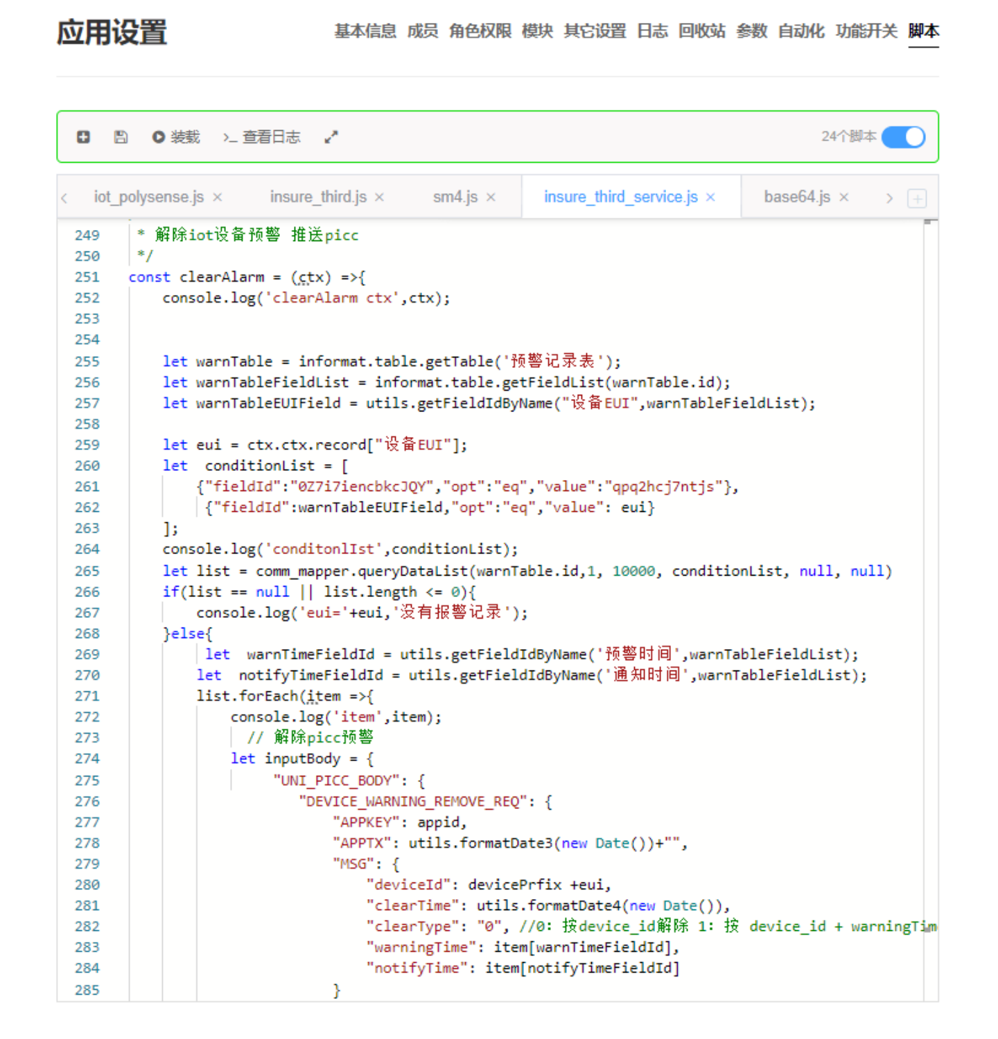The height and width of the screenshot is (1039, 998).
Task: Open the sm4.js file tab
Action: (x=455, y=197)
